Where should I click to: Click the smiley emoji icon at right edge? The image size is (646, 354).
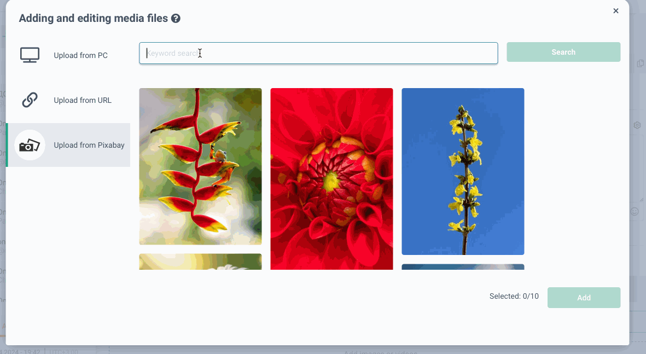635,211
